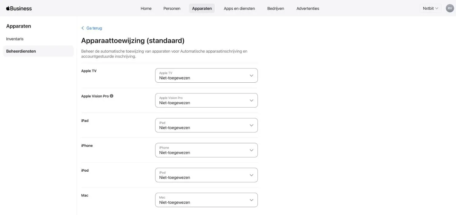Click the Apple TV row label

tap(89, 71)
